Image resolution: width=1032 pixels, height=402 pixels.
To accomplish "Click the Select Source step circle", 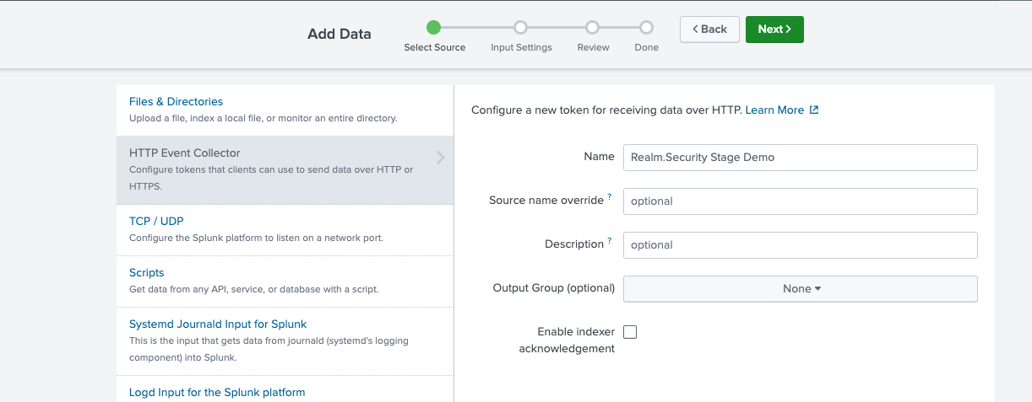I will tap(434, 28).
